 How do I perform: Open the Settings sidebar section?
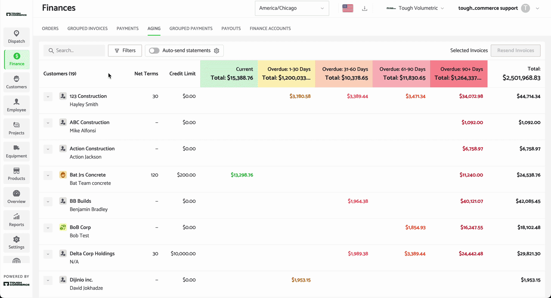(16, 242)
